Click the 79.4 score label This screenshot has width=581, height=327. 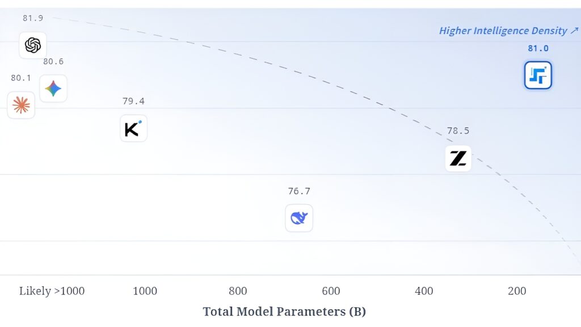click(x=133, y=101)
